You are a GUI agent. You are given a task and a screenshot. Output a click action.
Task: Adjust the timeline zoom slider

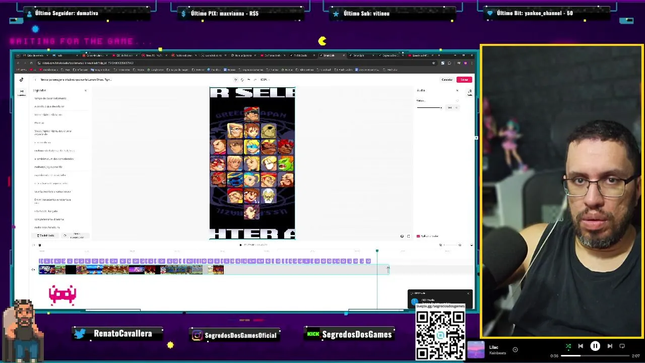pos(450,245)
